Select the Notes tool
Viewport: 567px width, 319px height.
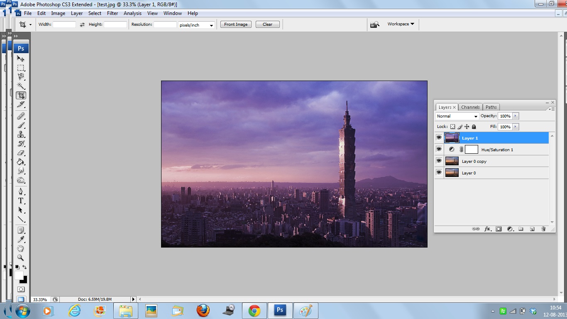pos(21,230)
